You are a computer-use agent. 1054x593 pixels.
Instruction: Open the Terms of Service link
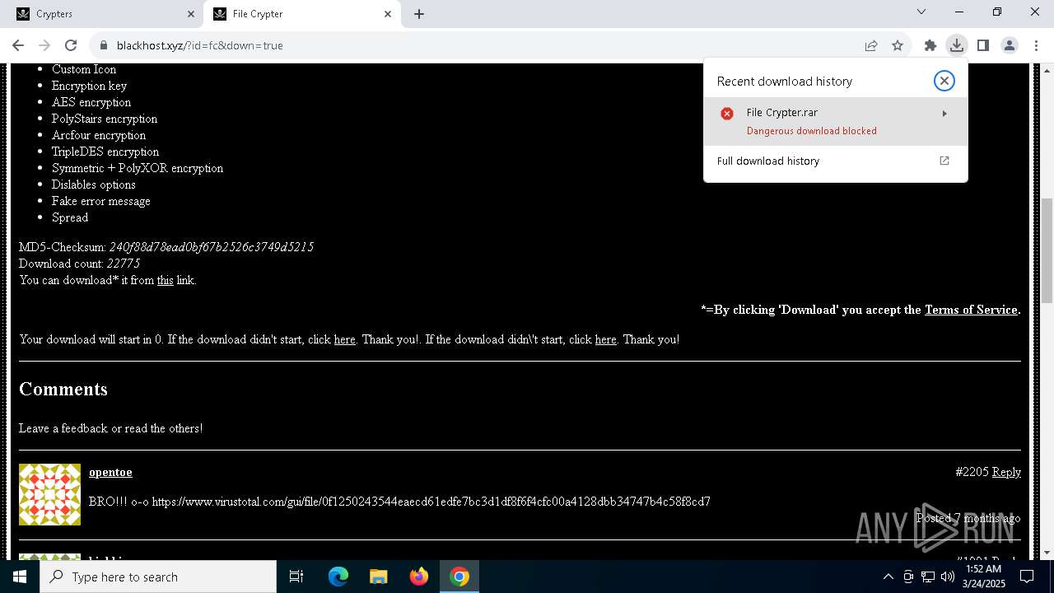971,310
